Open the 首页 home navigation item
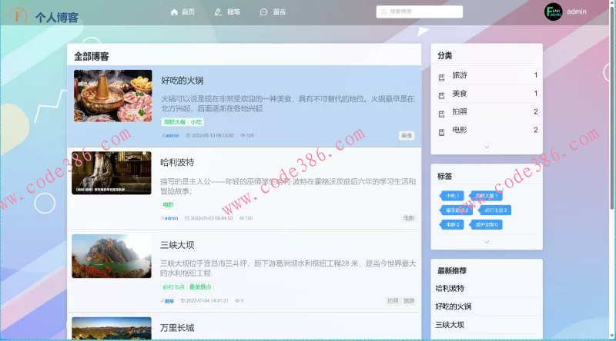The image size is (616, 341). (182, 12)
